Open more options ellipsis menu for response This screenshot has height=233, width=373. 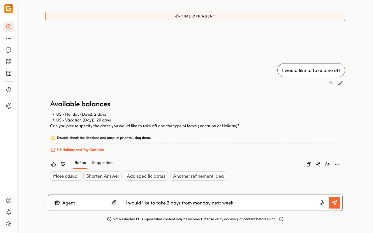coord(337,164)
